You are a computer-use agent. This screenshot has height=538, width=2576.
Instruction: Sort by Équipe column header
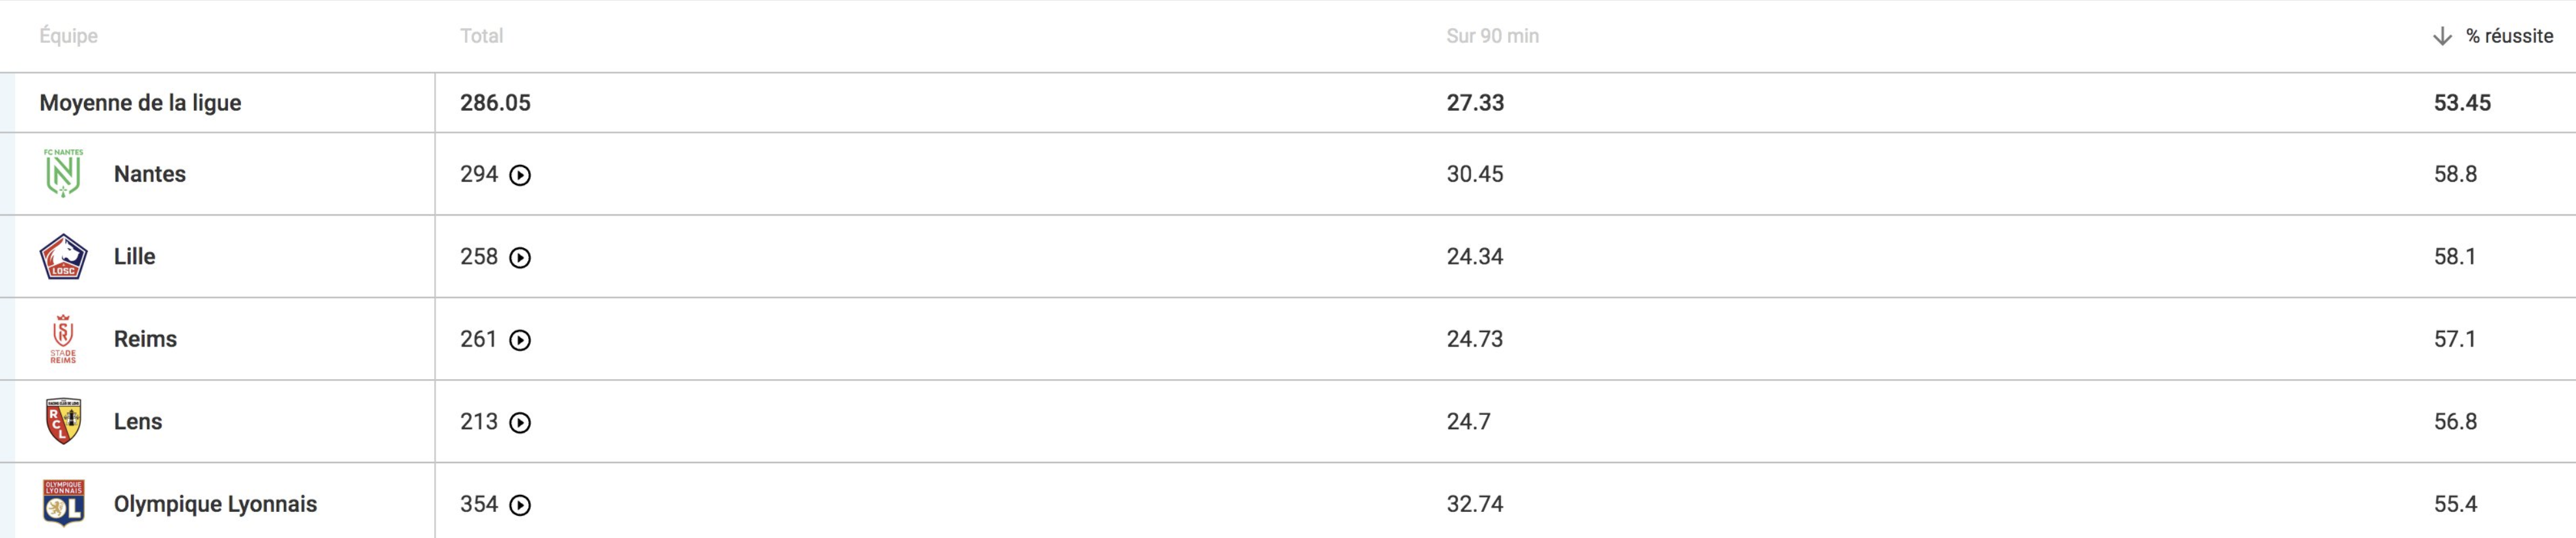tap(68, 36)
